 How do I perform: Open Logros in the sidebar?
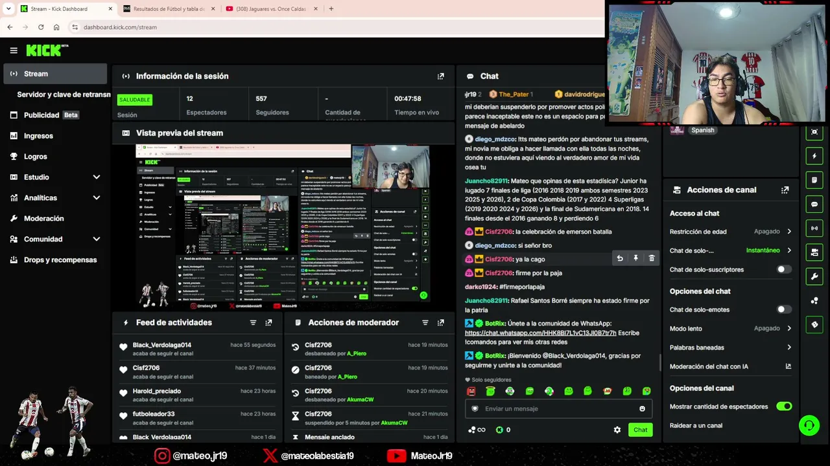[x=55, y=157]
